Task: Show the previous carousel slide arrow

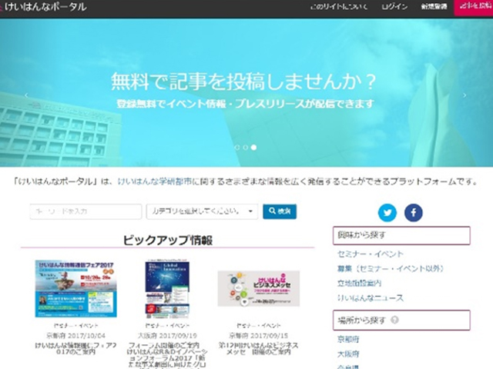Action: 26,95
